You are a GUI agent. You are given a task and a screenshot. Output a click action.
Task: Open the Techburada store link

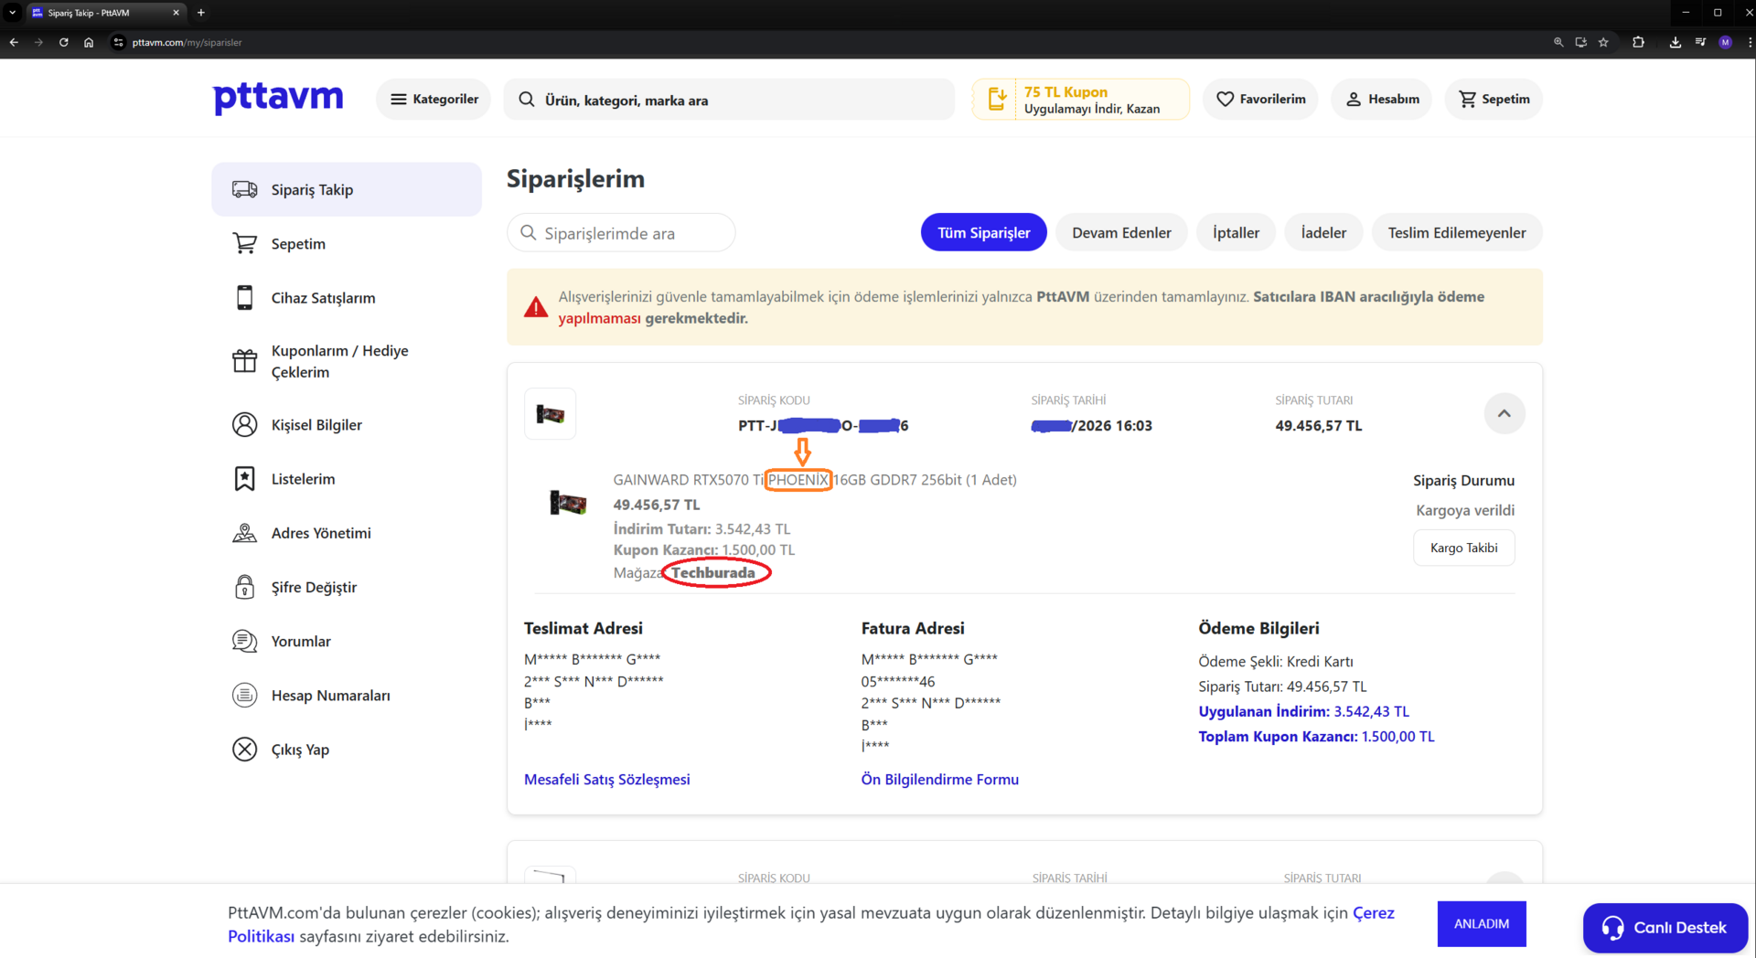pyautogui.click(x=713, y=573)
